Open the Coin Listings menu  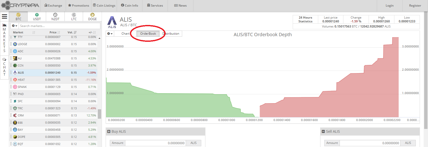(104, 5)
